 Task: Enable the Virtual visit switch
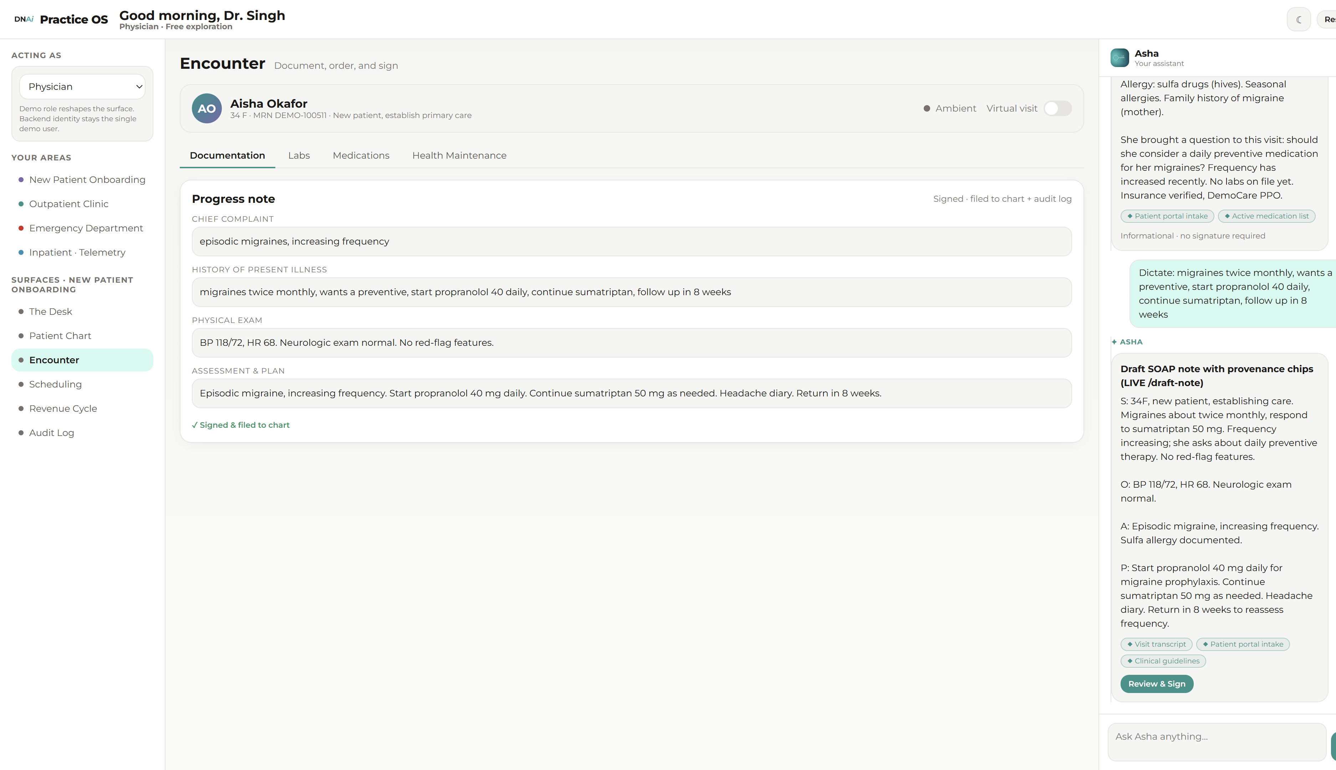click(1057, 108)
